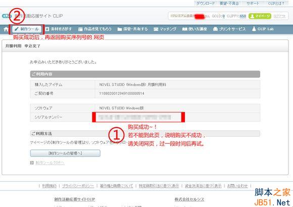Screen dimensions: 293x207
Task: Click the サポート top link
Action: (x=253, y=4)
